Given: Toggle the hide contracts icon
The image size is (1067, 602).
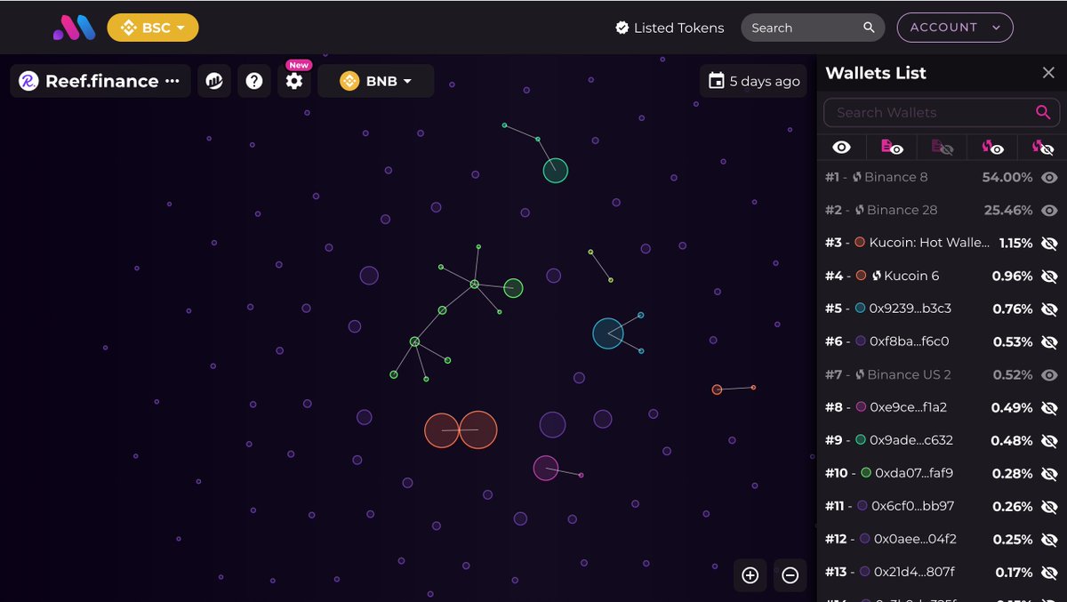Looking at the screenshot, I should 943,148.
